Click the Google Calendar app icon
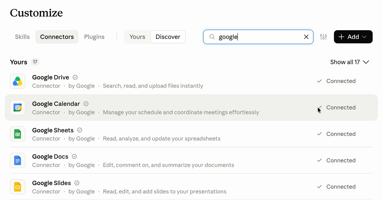The width and height of the screenshot is (383, 200). click(18, 108)
